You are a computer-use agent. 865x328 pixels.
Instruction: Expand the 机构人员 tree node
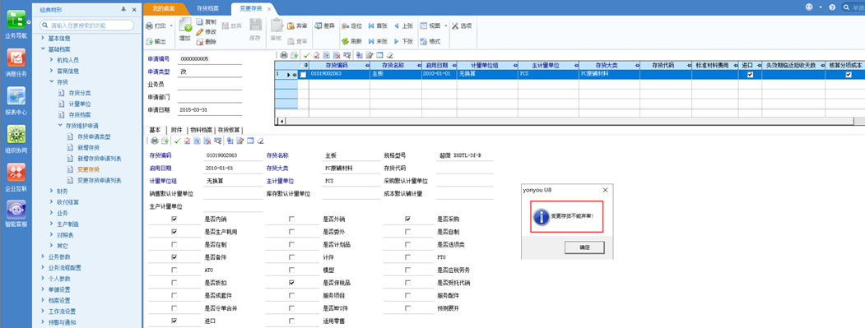(51, 60)
